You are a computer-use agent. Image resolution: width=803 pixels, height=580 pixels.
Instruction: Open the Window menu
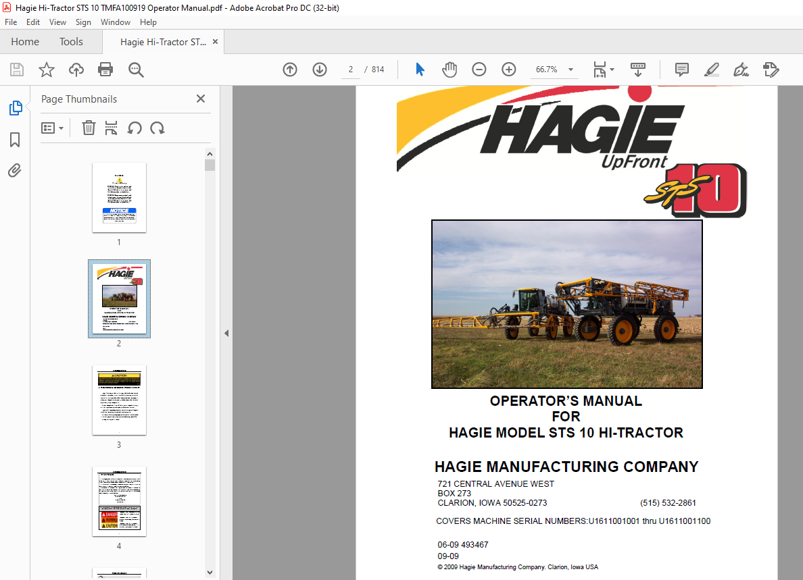pos(116,22)
